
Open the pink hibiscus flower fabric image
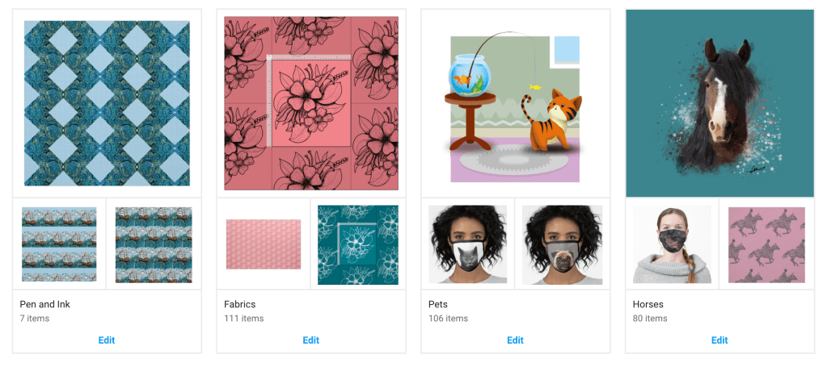(x=311, y=103)
